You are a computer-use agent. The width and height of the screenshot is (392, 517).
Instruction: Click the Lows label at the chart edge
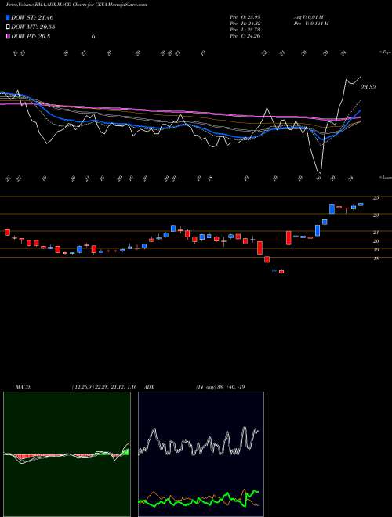pyautogui.click(x=384, y=178)
